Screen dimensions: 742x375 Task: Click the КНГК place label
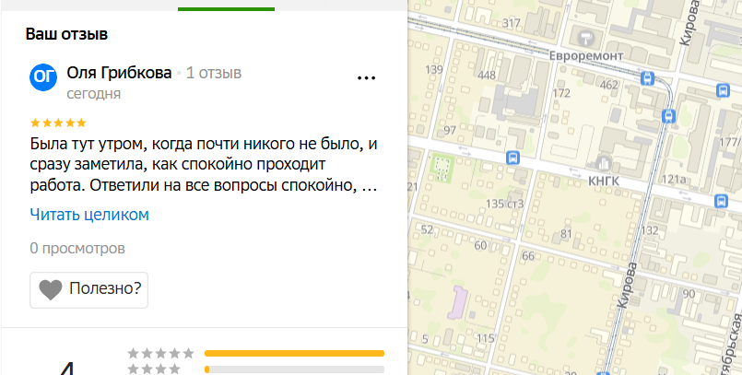point(604,181)
